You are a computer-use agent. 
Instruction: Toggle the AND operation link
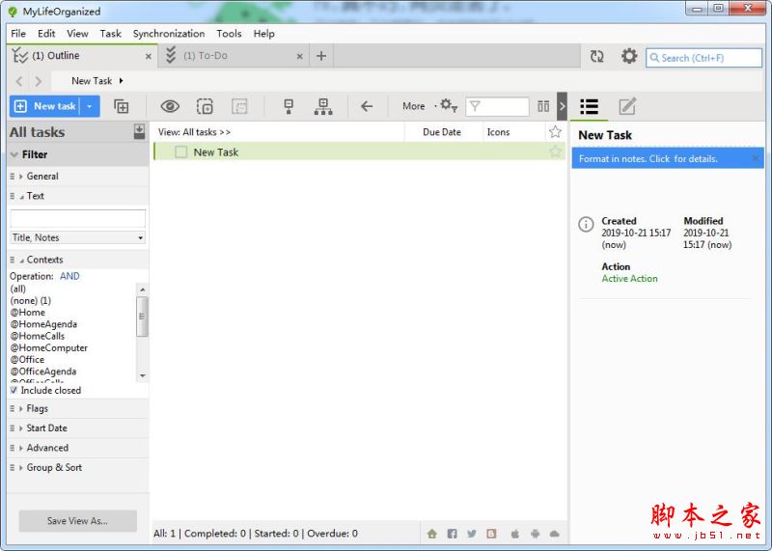pyautogui.click(x=69, y=276)
